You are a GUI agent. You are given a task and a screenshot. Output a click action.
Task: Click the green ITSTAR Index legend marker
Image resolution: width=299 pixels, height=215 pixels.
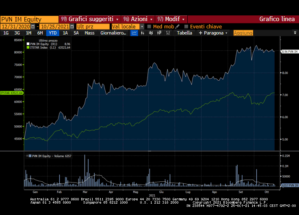click(28, 47)
